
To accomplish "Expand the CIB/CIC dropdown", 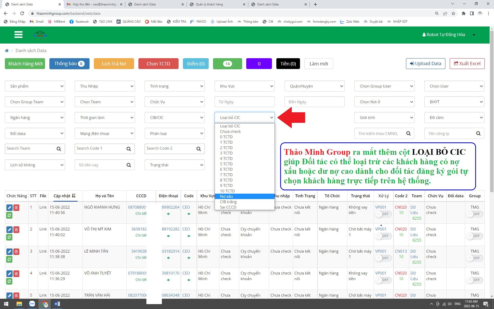I will pos(175,118).
